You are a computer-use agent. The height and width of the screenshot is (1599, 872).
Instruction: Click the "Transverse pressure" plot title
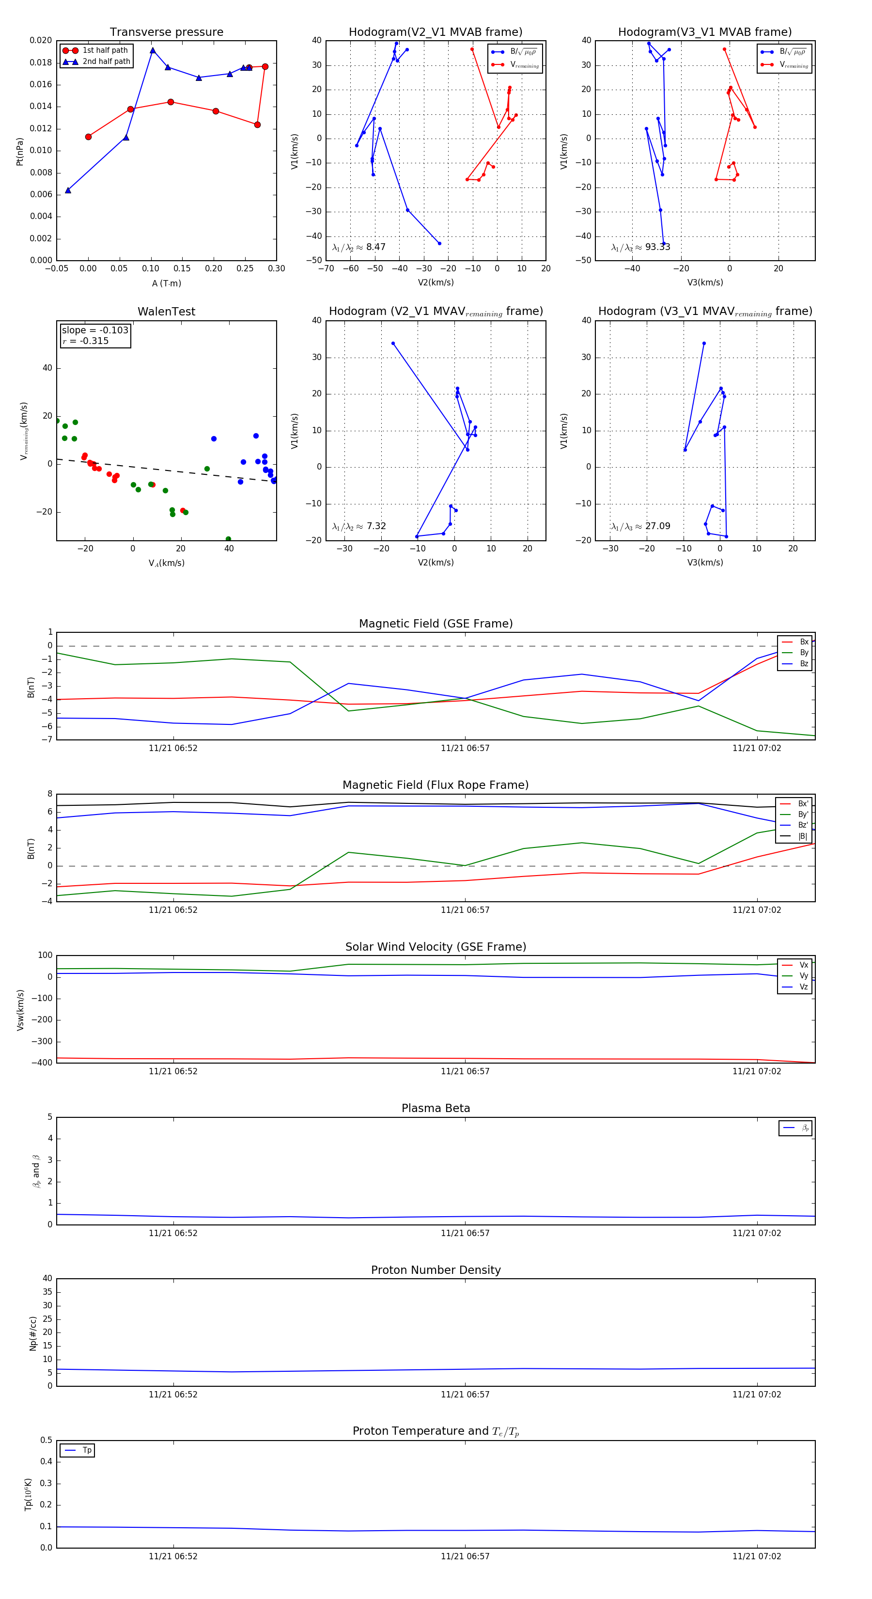coord(166,32)
